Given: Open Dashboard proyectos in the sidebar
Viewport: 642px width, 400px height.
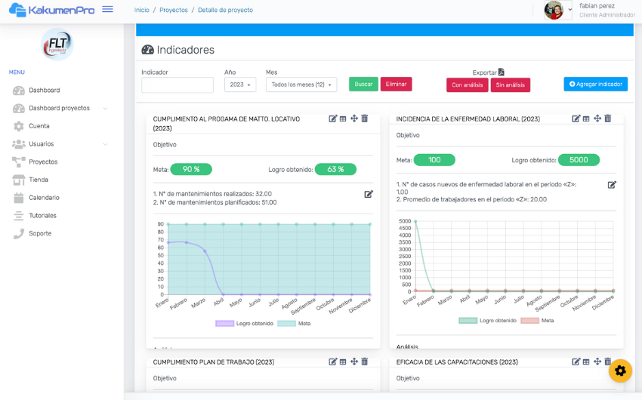Looking at the screenshot, I should tap(59, 108).
